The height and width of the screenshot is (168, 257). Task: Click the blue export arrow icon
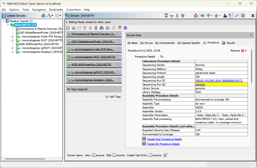click(x=224, y=16)
